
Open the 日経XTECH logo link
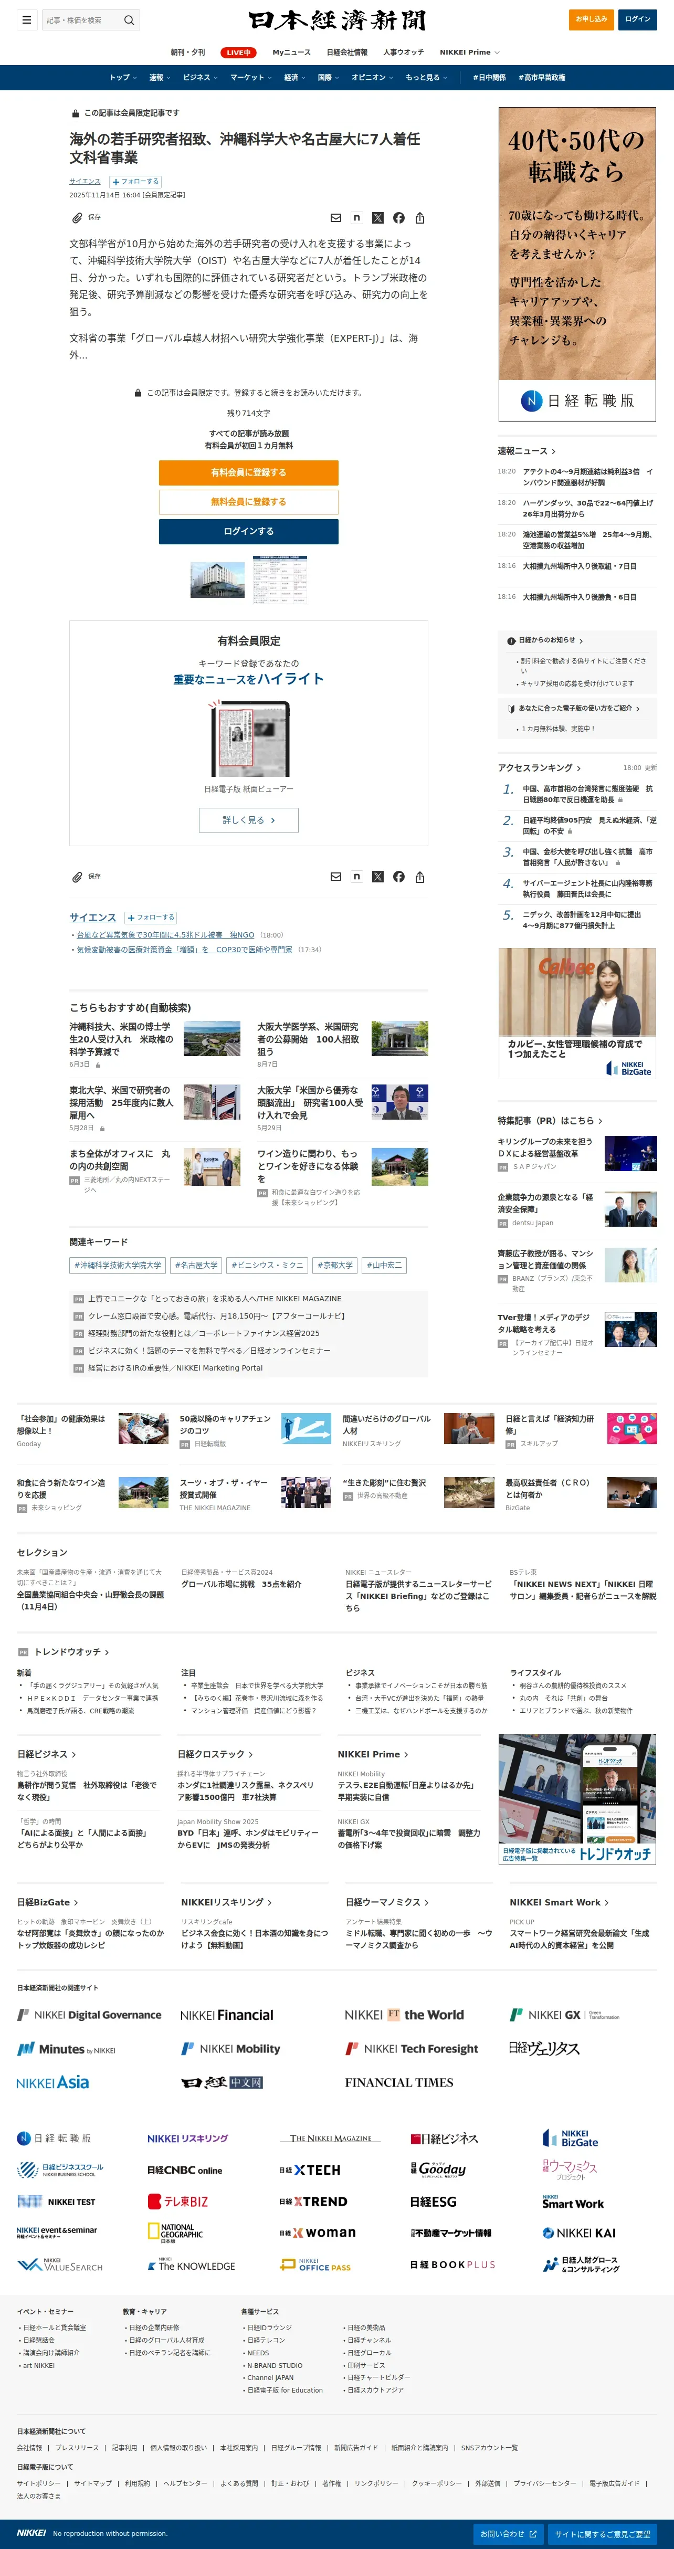click(x=310, y=2170)
